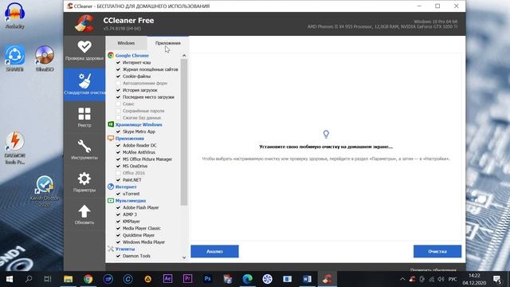Enable the Office 2016 checkbox

point(118,173)
